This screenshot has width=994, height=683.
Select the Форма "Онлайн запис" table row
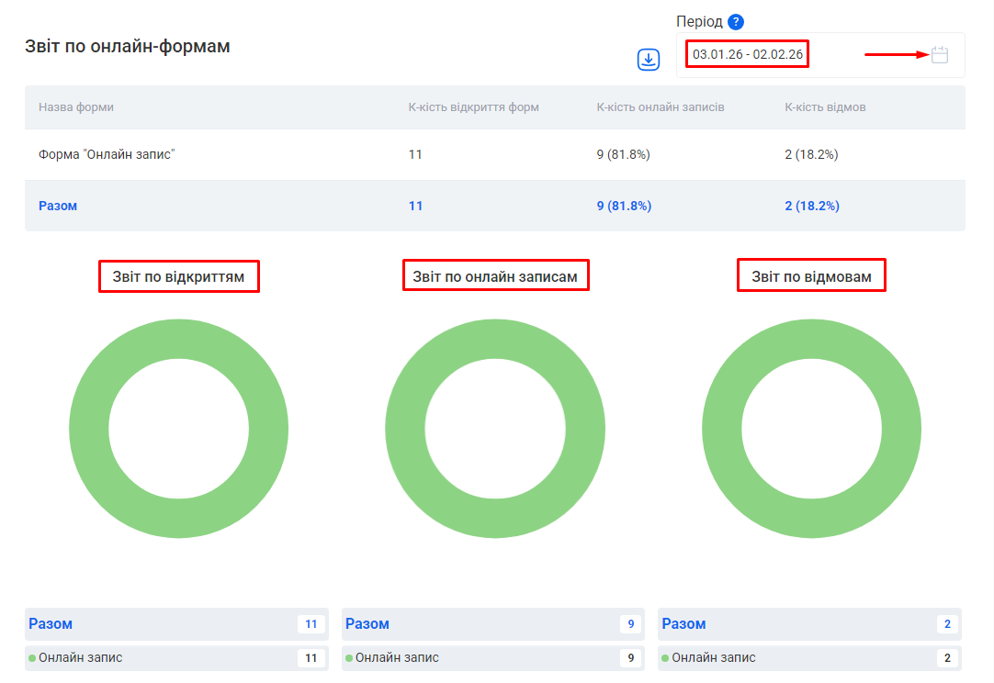click(x=107, y=154)
